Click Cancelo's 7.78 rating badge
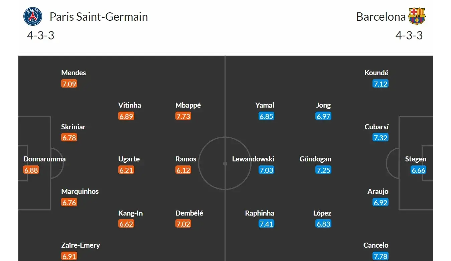Viewport: 451px width, 261px height. (x=381, y=256)
